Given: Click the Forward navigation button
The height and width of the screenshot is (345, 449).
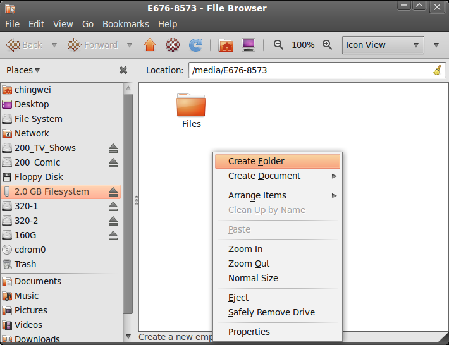Looking at the screenshot, I should tap(92, 45).
